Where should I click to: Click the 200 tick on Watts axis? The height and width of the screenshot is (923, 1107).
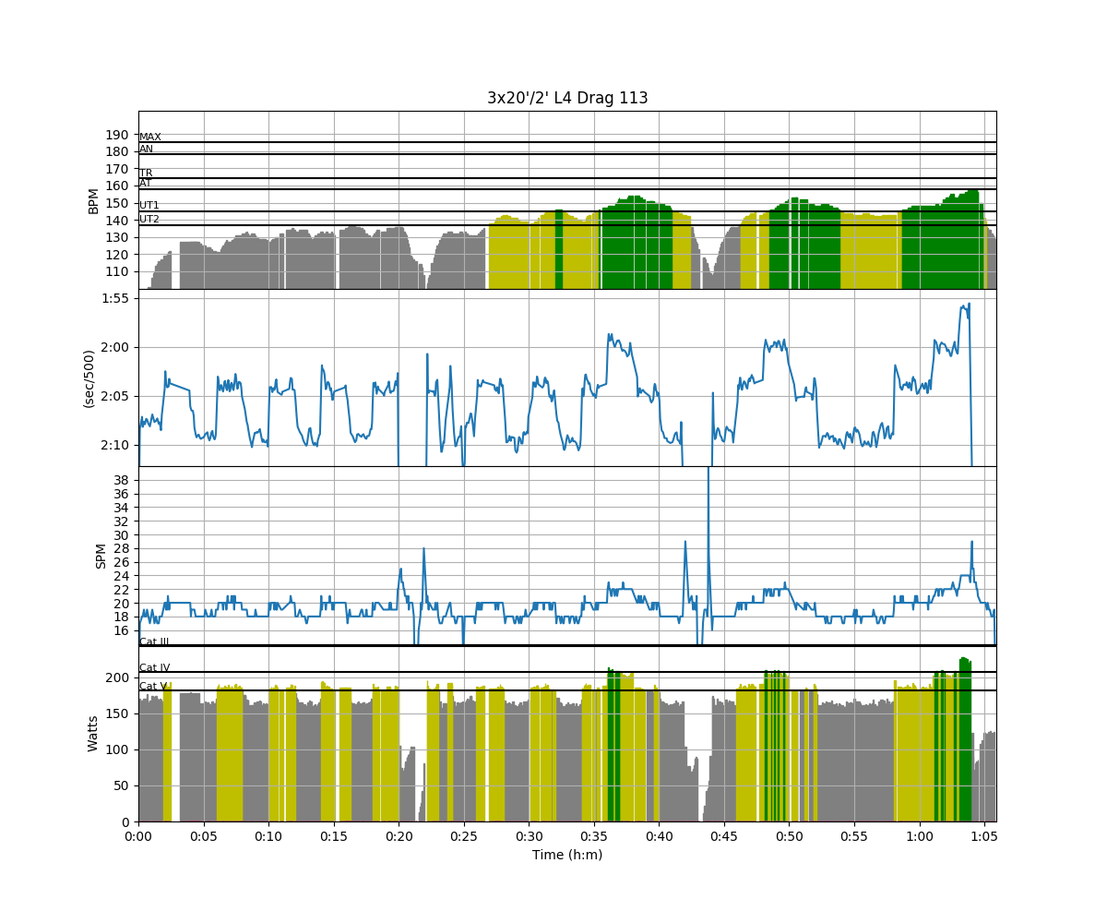coord(118,677)
